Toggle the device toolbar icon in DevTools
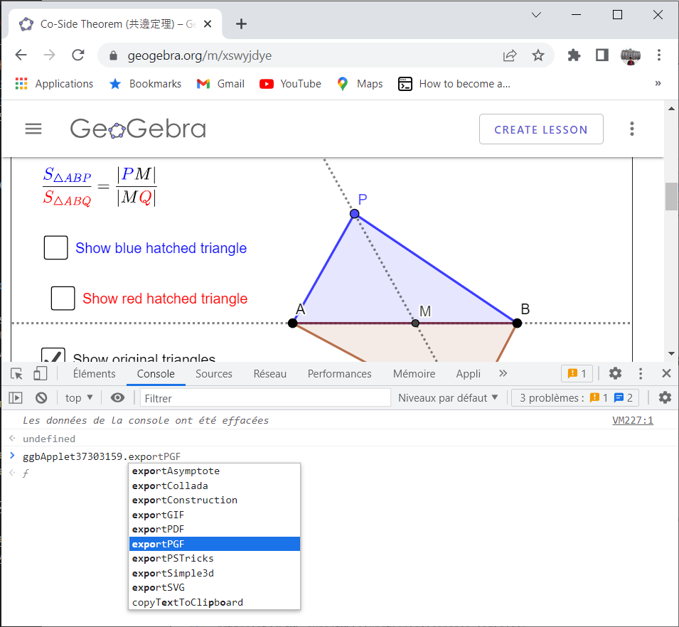The image size is (679, 627). tap(41, 373)
